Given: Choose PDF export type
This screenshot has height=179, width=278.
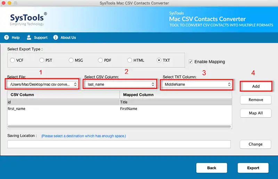Looking at the screenshot, I should [x=100, y=60].
